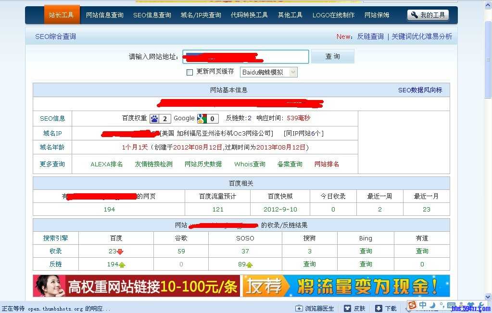The width and height of the screenshot is (492, 313).
Task: Click the Google PageRank icon
Action: [202, 119]
